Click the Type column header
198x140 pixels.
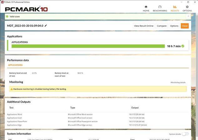(x=73, y=108)
